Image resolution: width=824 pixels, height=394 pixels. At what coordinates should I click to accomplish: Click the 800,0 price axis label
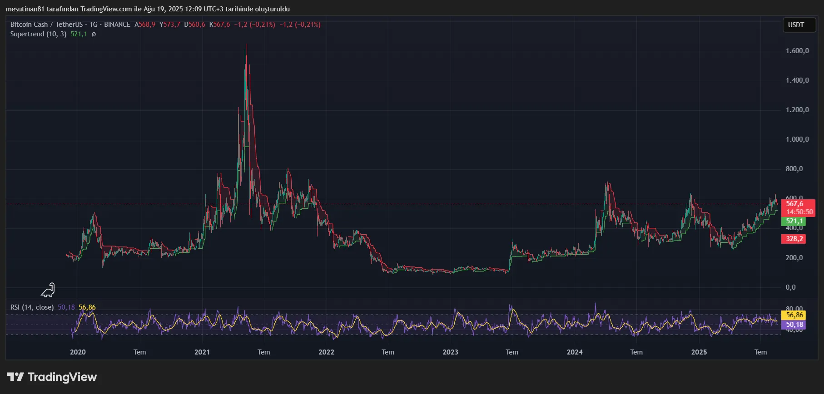point(794,169)
